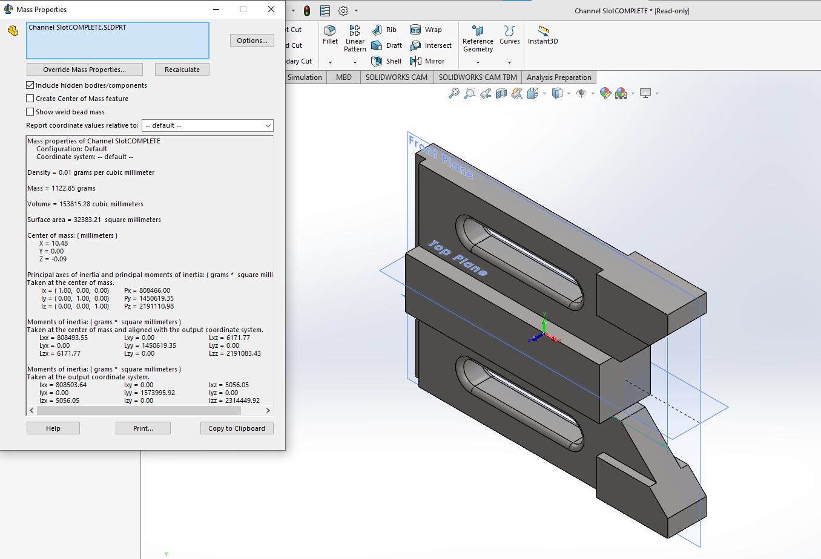821x559 pixels.
Task: Click the Draft feature tool
Action: tap(386, 45)
